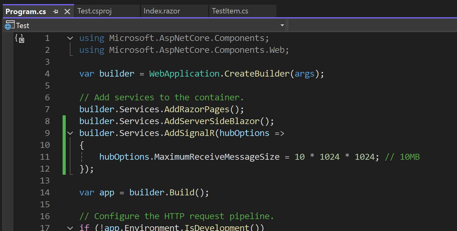Toggle pin on Program.cs tab
The height and width of the screenshot is (231, 457).
coord(56,12)
